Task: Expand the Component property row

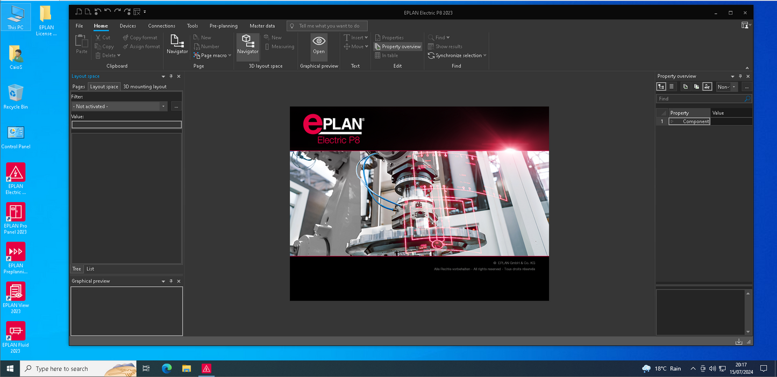Action: point(672,122)
